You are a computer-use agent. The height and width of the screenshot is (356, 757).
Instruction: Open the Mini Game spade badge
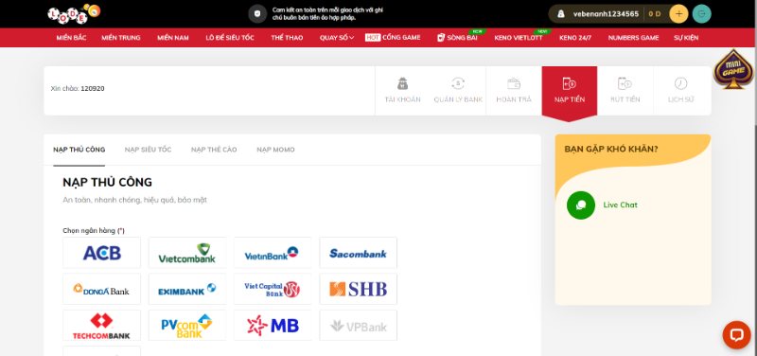tap(733, 69)
